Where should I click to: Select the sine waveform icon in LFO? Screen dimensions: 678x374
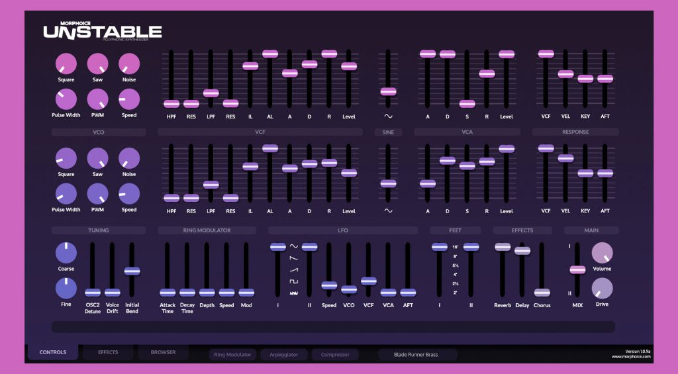coord(293,246)
